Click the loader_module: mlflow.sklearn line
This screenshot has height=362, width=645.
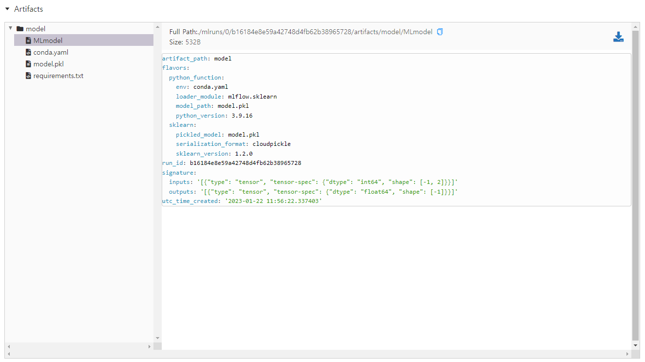click(x=227, y=97)
